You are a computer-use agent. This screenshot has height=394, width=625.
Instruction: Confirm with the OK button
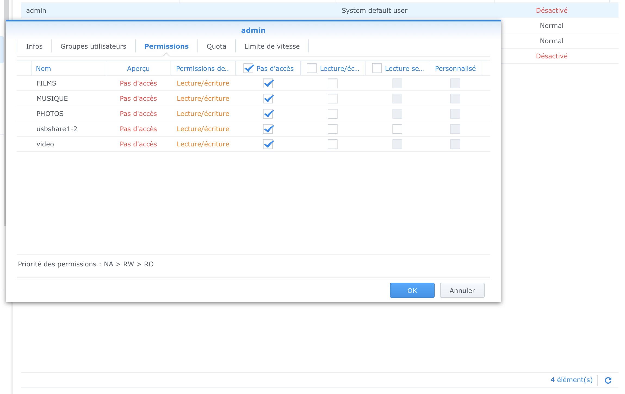[412, 291]
